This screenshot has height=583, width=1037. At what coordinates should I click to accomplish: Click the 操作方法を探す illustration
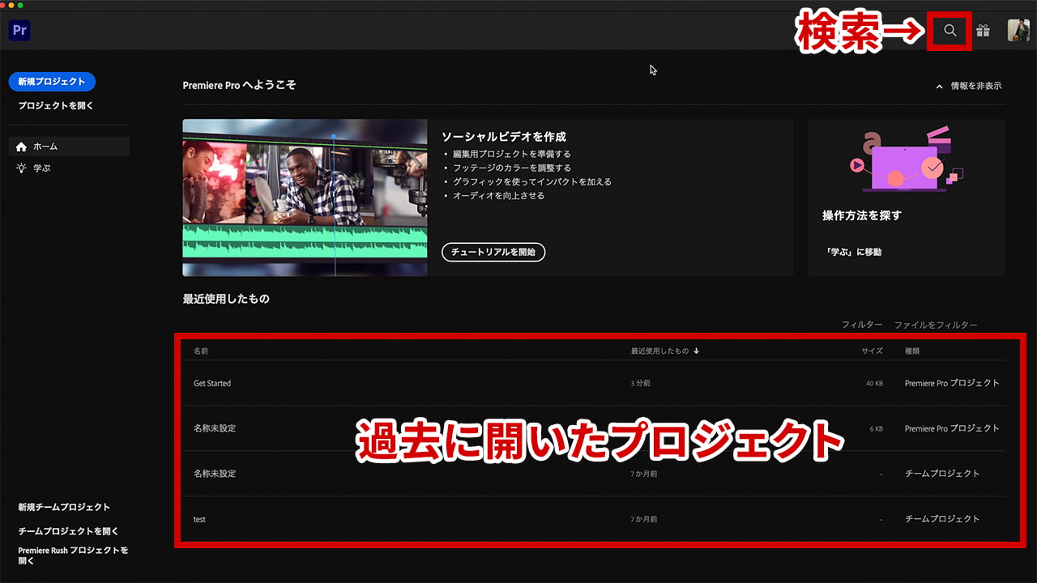pyautogui.click(x=907, y=160)
